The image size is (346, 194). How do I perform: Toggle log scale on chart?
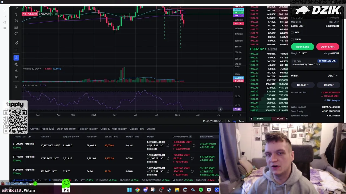(x=234, y=121)
